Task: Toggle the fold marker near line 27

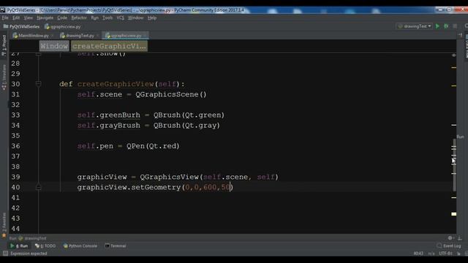Action: tap(38, 54)
